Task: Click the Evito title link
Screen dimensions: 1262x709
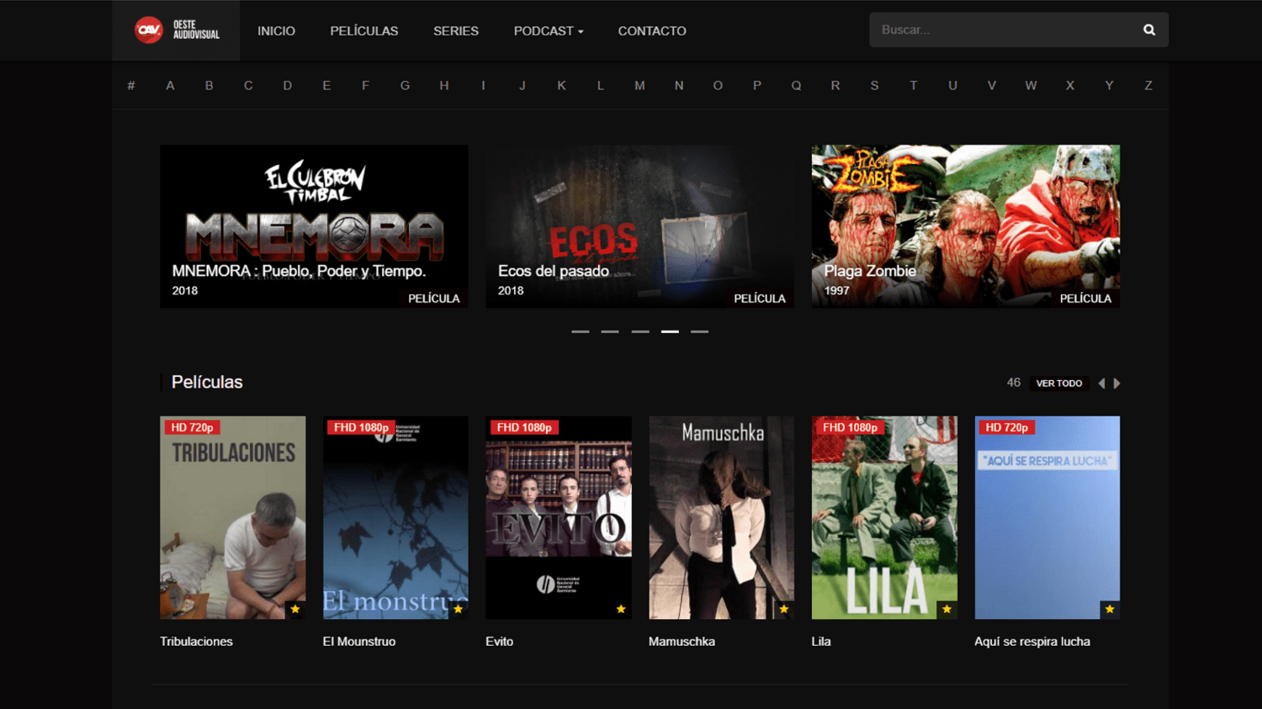Action: [x=500, y=642]
